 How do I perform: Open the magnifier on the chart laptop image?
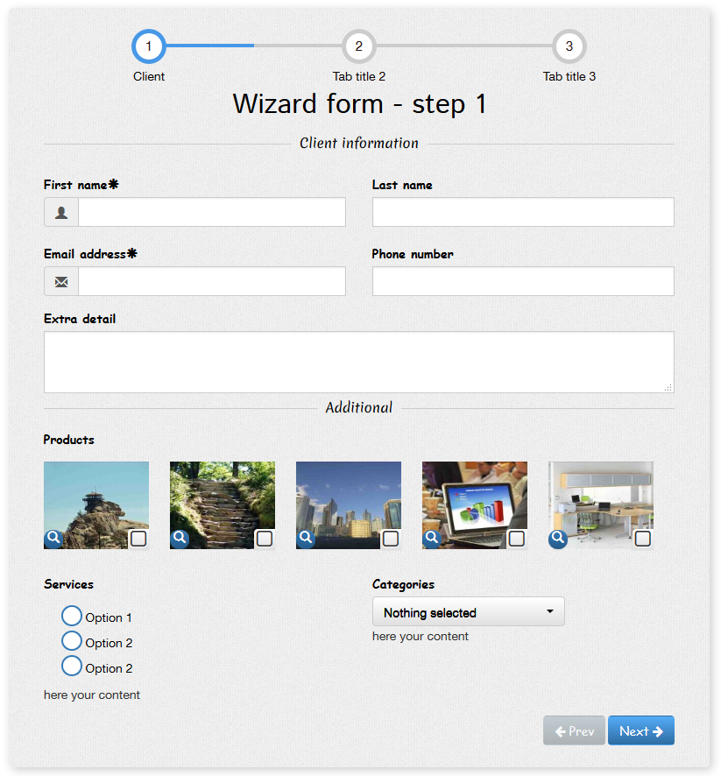point(432,537)
